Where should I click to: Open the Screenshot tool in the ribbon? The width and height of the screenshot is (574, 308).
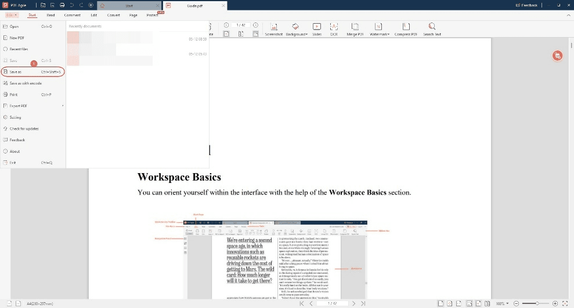273,29
